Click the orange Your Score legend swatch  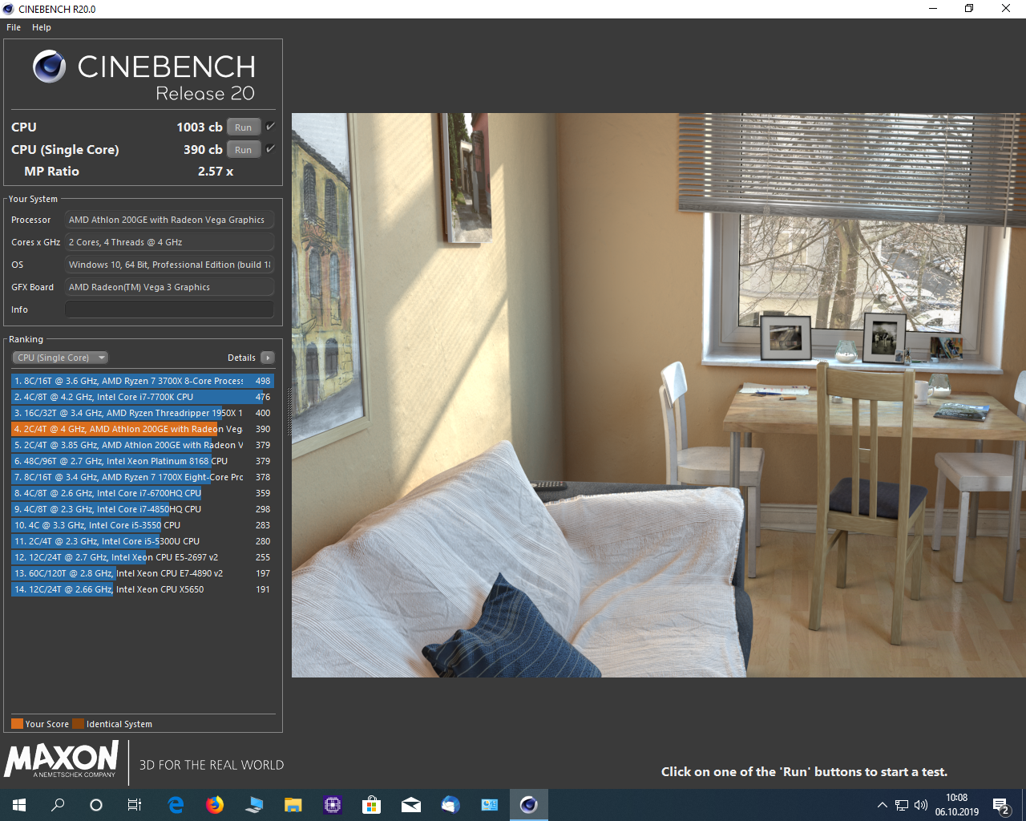click(17, 724)
